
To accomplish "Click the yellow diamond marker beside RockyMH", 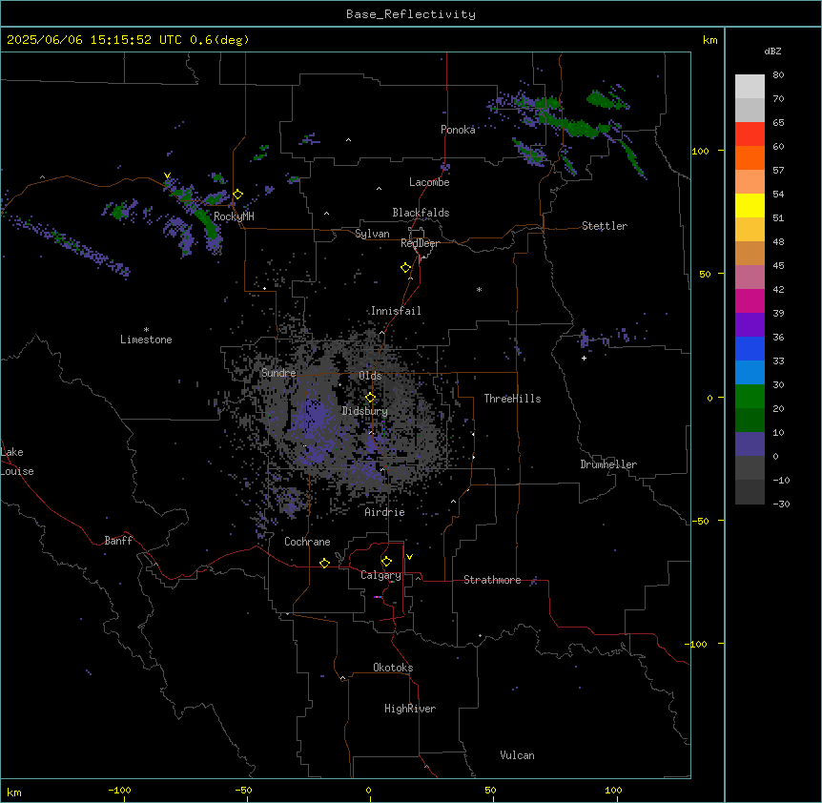I will pos(237,195).
